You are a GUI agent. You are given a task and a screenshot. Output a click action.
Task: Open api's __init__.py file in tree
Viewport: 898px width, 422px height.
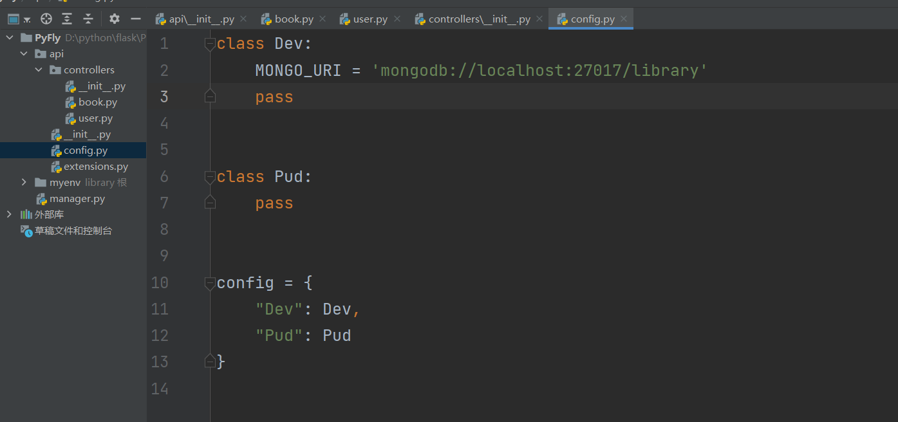tap(87, 134)
